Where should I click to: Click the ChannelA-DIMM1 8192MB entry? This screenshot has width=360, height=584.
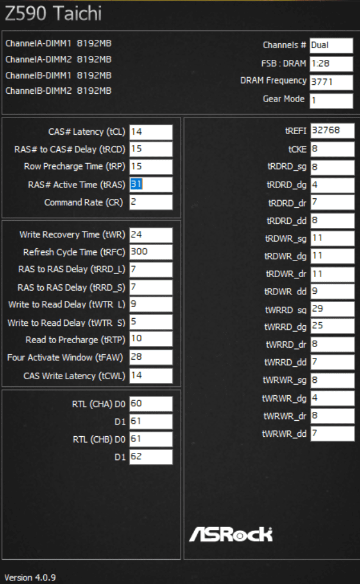59,43
